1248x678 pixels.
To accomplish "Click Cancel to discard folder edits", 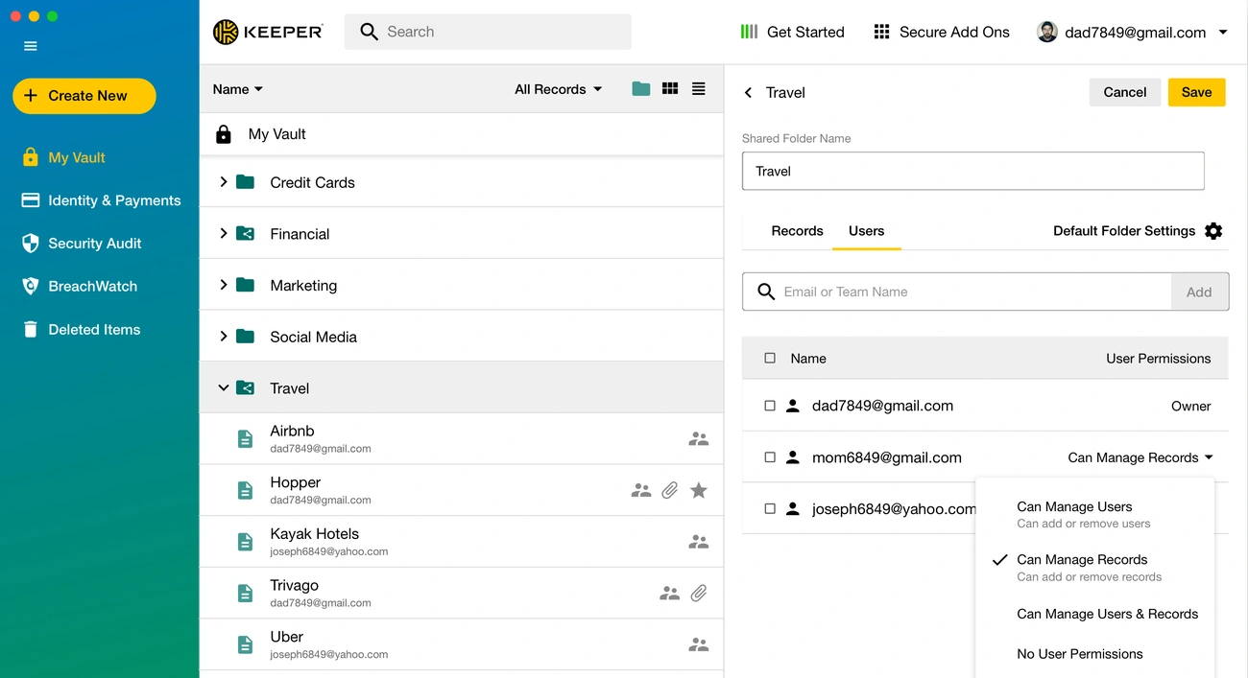I will coord(1124,92).
